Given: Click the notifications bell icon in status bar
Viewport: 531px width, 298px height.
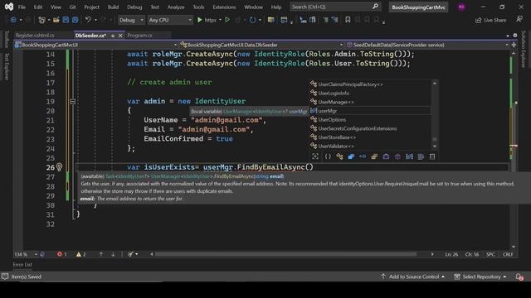Looking at the screenshot, I should (x=519, y=276).
